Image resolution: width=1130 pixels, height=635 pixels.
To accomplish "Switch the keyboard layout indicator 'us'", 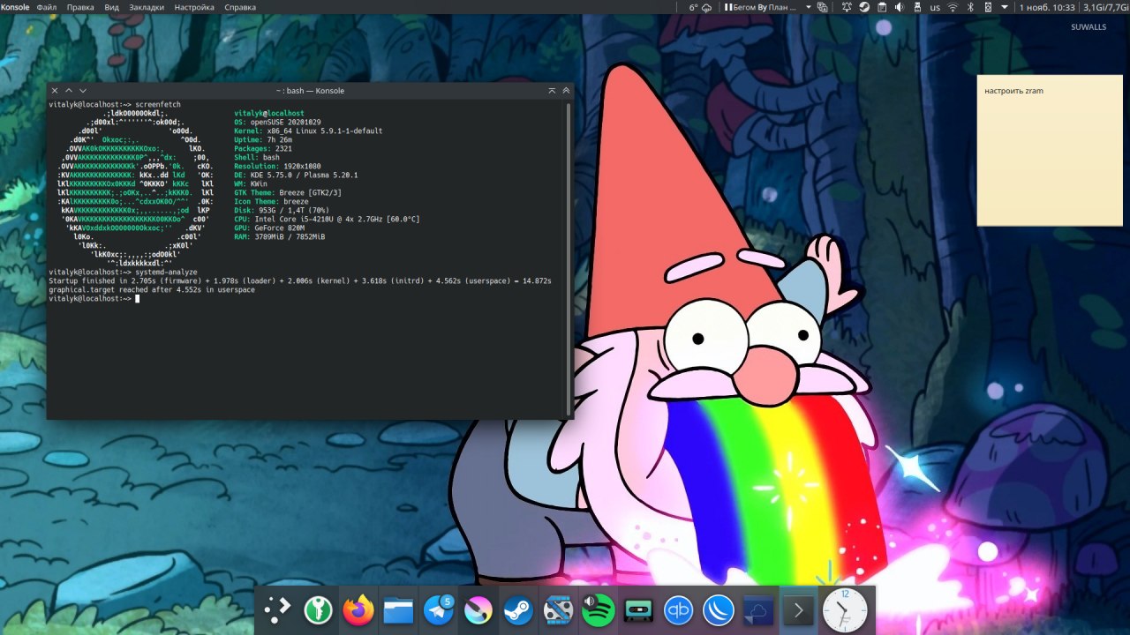I will tap(935, 7).
